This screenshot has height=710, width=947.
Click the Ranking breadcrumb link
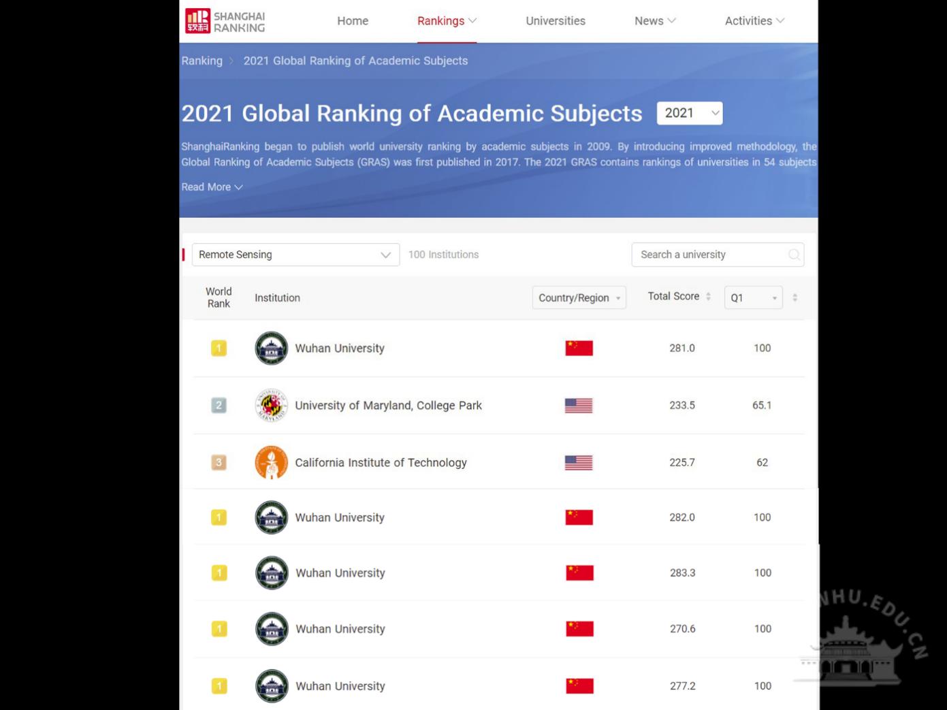tap(202, 61)
